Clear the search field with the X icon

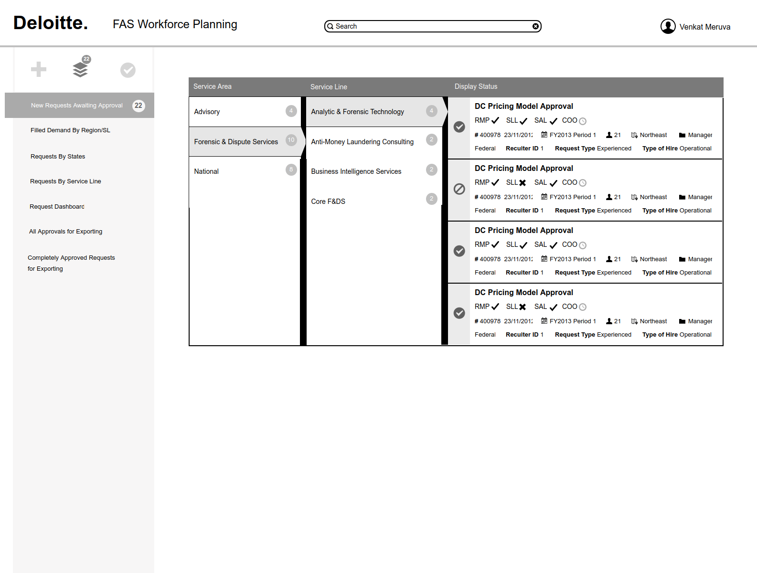pos(536,26)
